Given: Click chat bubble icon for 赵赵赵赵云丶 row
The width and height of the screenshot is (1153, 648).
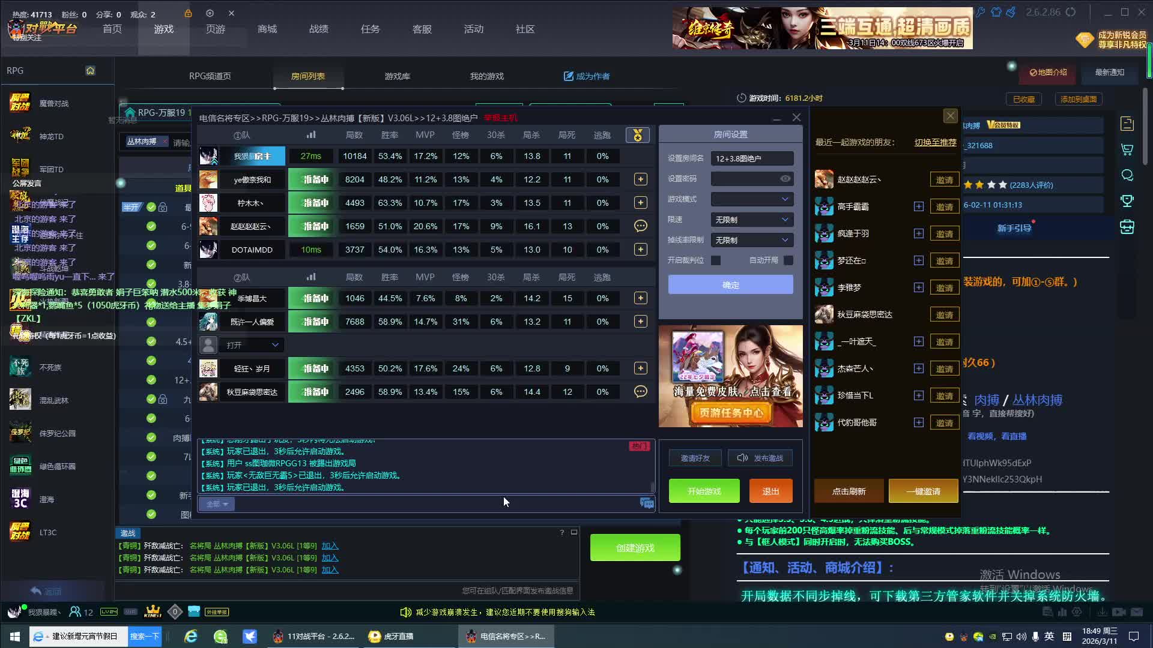Looking at the screenshot, I should click(x=640, y=226).
